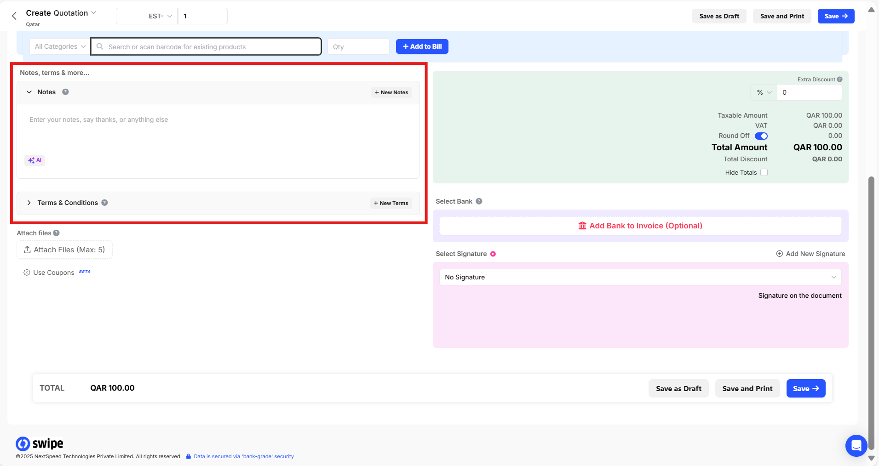Click Use Coupons link
The image size is (879, 466).
point(54,273)
